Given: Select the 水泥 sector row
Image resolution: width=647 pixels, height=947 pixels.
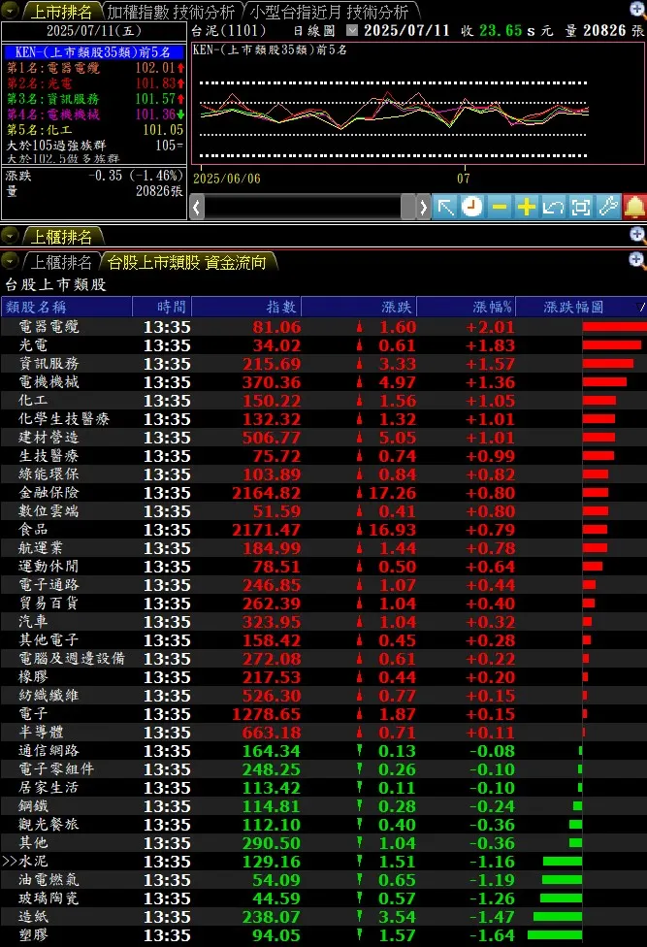Looking at the screenshot, I should (x=324, y=862).
